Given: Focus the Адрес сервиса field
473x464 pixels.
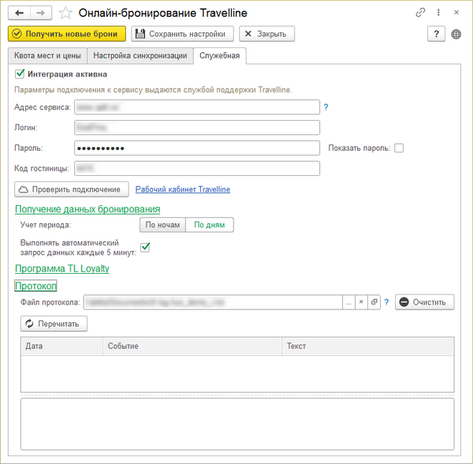Looking at the screenshot, I should click(197, 107).
